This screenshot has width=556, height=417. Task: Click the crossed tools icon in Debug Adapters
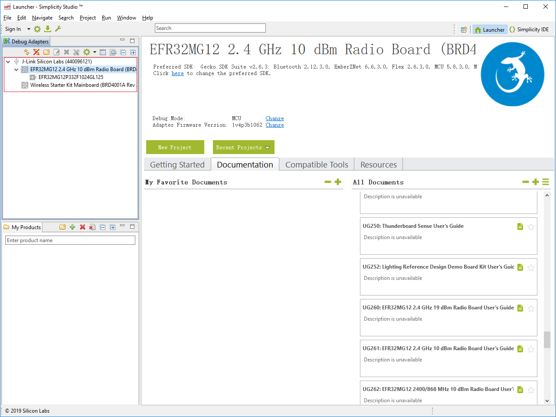(76, 53)
